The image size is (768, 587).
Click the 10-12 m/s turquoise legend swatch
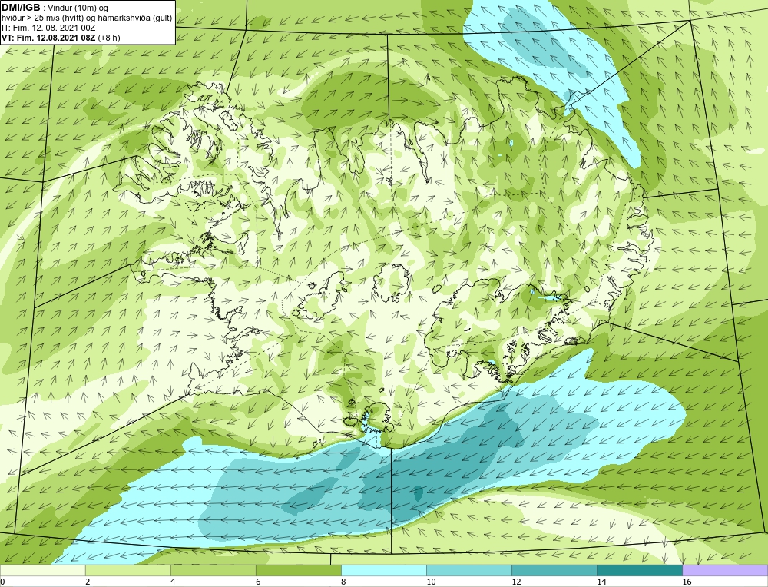pos(468,570)
